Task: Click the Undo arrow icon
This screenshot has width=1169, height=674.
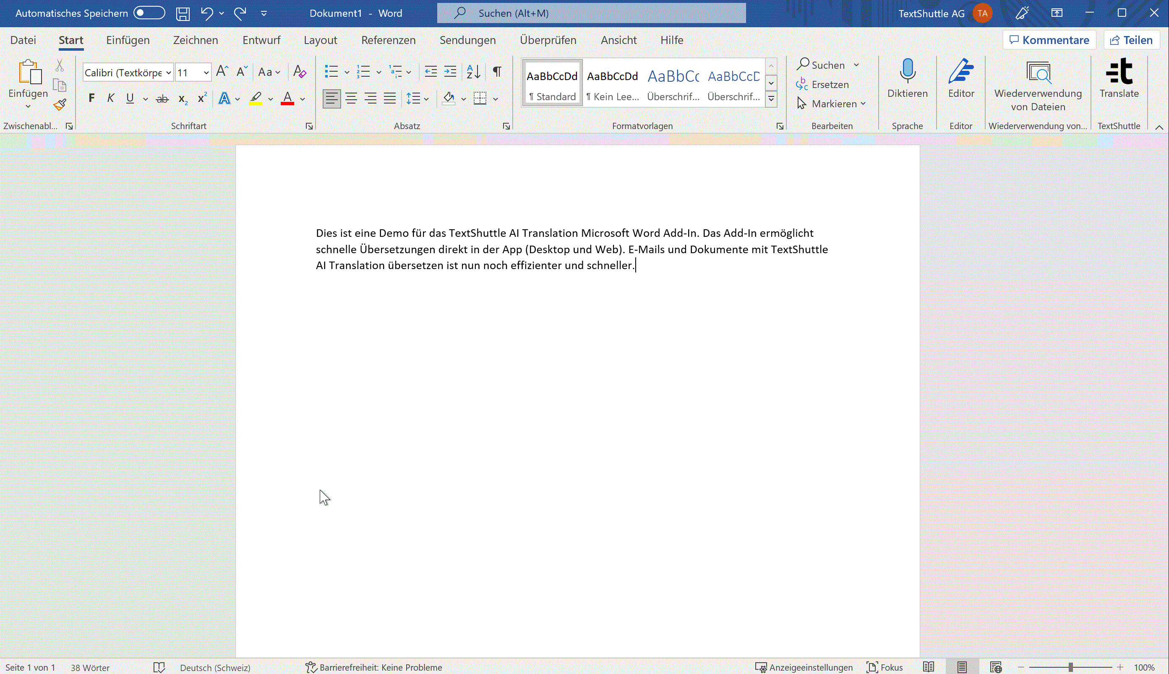Action: pos(206,13)
